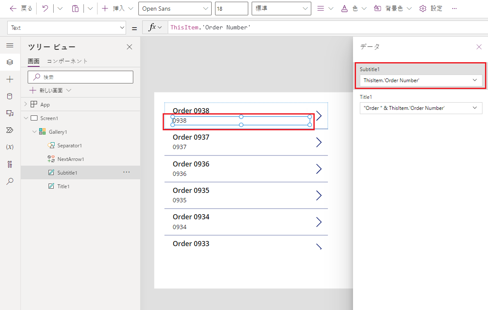This screenshot has height=310, width=488.
Task: Open the Title1 field dropdown in data pane
Action: click(x=421, y=108)
